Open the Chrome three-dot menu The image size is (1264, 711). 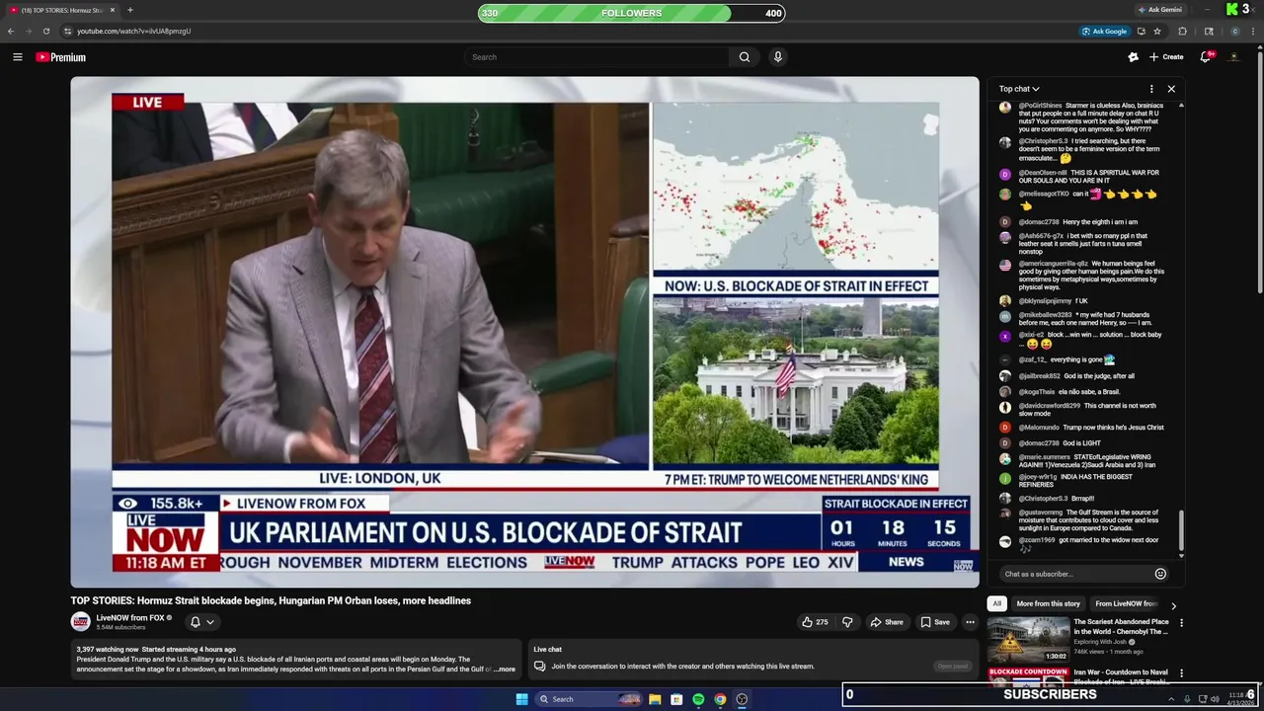coord(1253,31)
